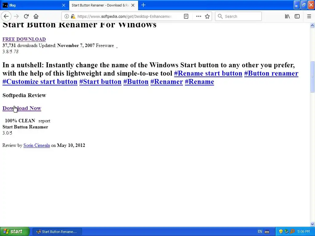Click the Download Now link
Viewport: 315px width, 236px height.
(22, 108)
